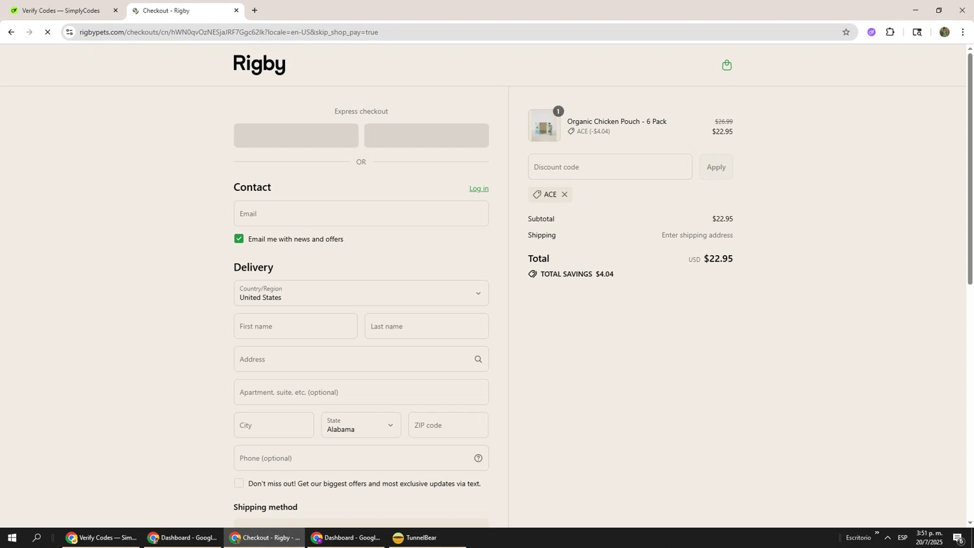Image resolution: width=974 pixels, height=548 pixels.
Task: Click the Email input field
Action: pos(361,214)
